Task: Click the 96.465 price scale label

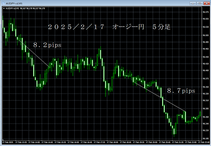Action: [x=206, y=49]
